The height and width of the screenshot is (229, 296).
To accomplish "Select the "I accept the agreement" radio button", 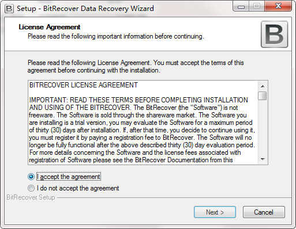I will [x=31, y=177].
